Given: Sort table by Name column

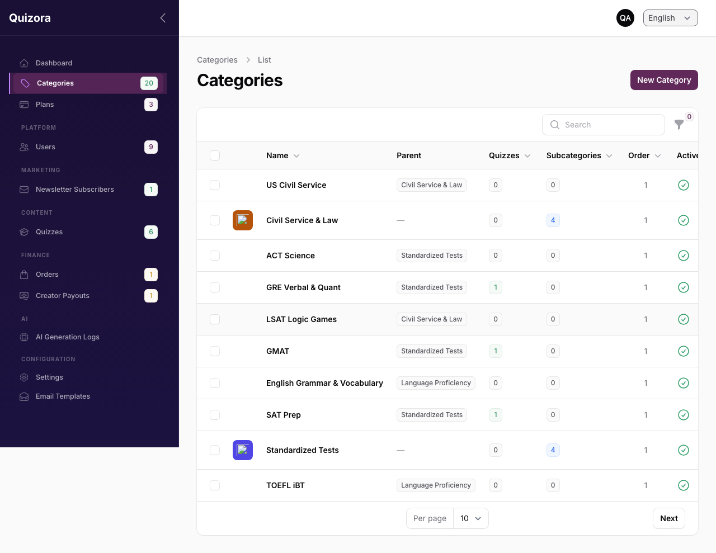Looking at the screenshot, I should [x=283, y=155].
